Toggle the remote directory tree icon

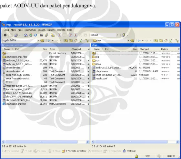click(177, 41)
